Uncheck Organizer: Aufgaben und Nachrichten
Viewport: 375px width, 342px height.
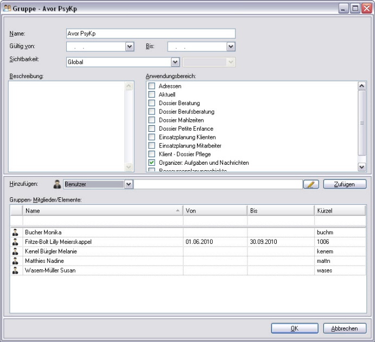point(152,163)
